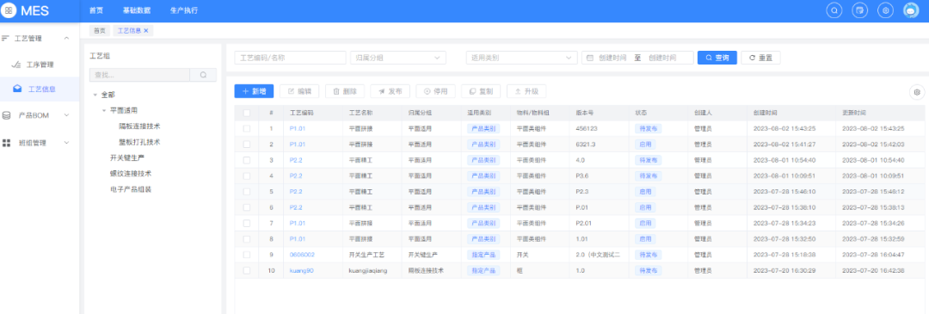
Task: Tick the checkbox for row 9
Action: (x=247, y=254)
